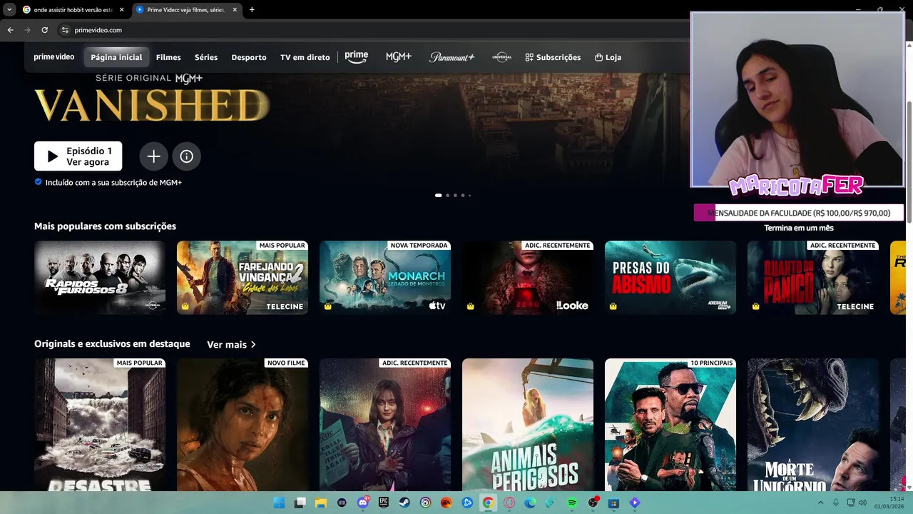Image resolution: width=913 pixels, height=514 pixels.
Task: Click the browser back arrow
Action: pos(10,30)
